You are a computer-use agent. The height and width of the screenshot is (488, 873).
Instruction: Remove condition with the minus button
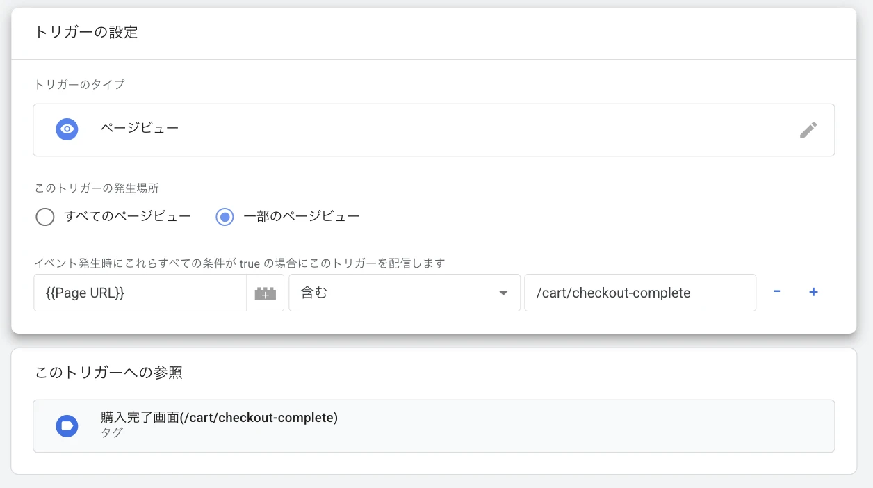pos(776,292)
